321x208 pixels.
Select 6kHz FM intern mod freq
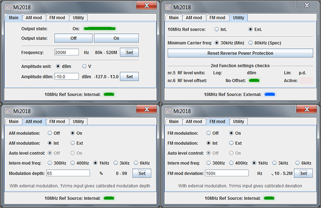297,163
